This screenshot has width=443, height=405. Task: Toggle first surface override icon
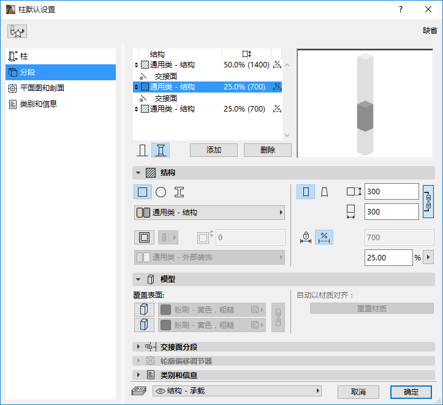144,310
